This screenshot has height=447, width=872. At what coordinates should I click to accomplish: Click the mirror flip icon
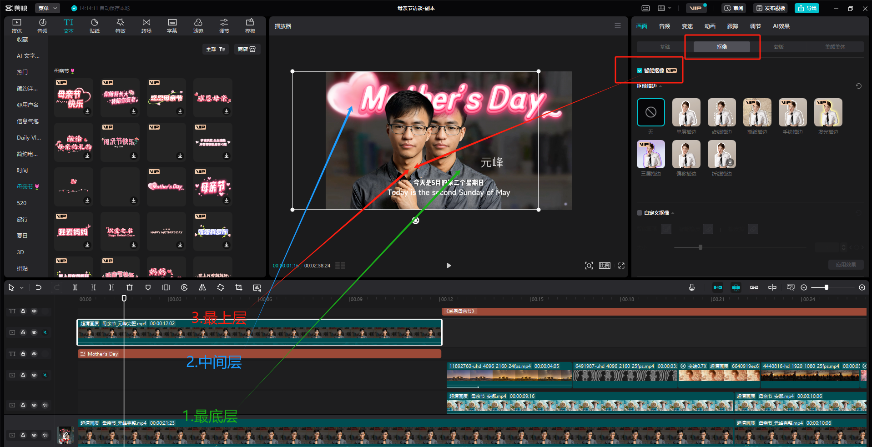[202, 287]
